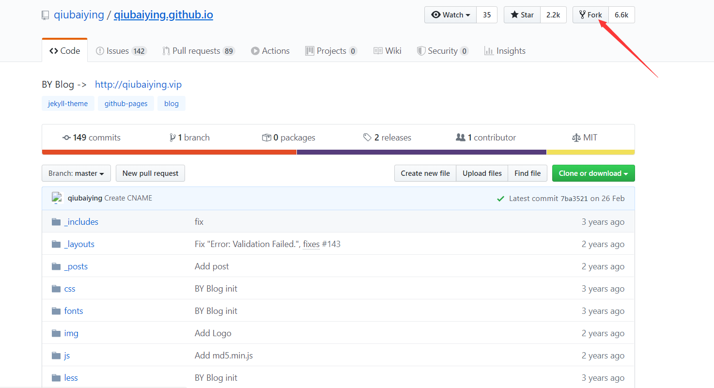Open the Add md5.min.js commit message
The width and height of the screenshot is (714, 388).
click(224, 356)
